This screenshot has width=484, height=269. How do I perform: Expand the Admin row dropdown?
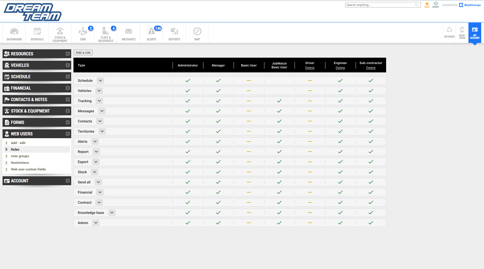click(96, 223)
